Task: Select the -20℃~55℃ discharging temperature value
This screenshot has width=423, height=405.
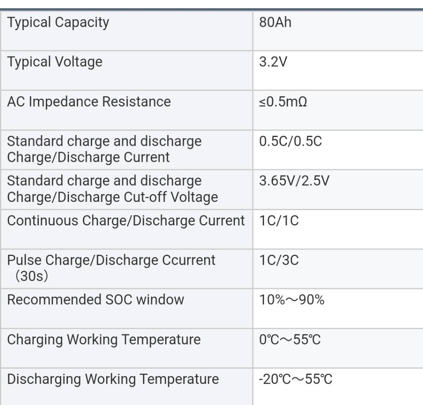Action: (x=296, y=379)
